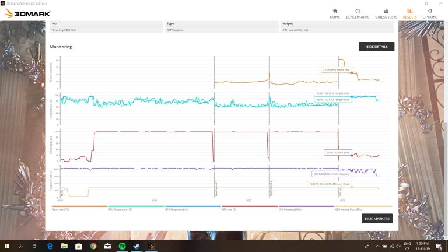This screenshot has width=448, height=252.
Task: Open Options via the gear icon
Action: [429, 11]
